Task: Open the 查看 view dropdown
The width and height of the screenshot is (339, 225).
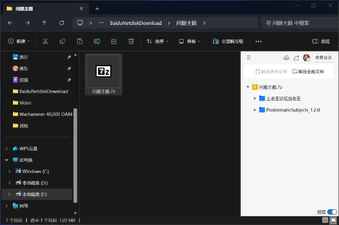Action: click(189, 41)
